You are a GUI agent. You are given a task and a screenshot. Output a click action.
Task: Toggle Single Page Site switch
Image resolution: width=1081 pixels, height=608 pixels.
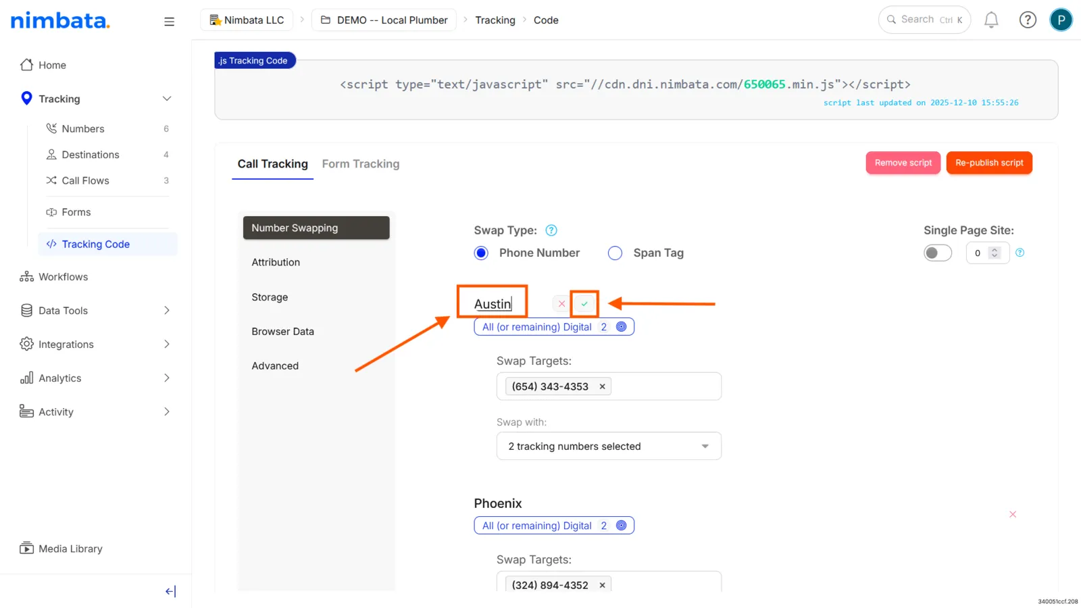(938, 253)
